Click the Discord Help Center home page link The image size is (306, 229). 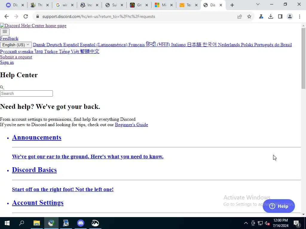click(x=33, y=26)
